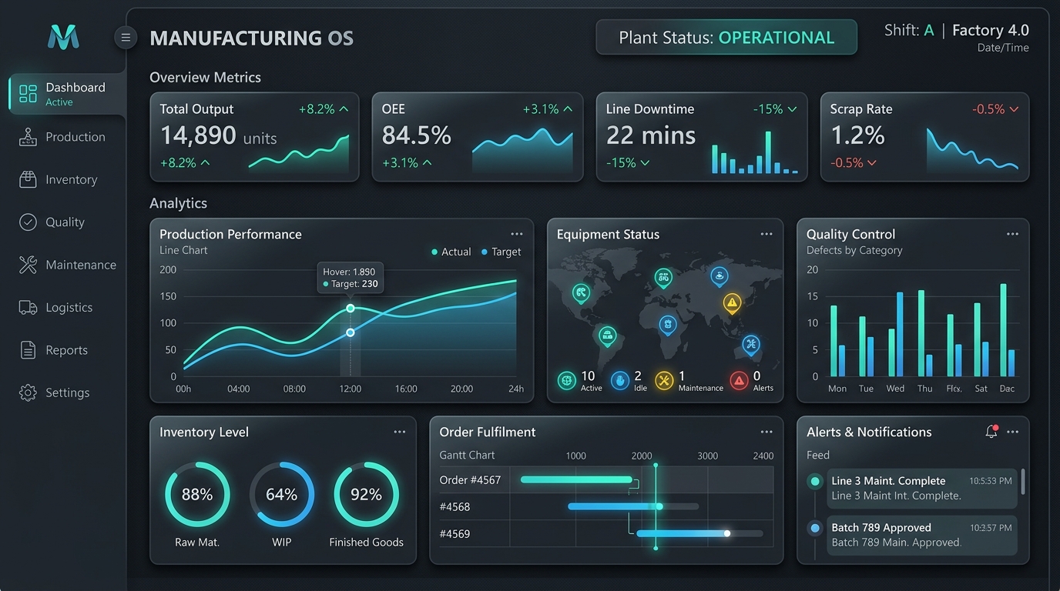Click the 22 mins downtime value

click(x=651, y=135)
